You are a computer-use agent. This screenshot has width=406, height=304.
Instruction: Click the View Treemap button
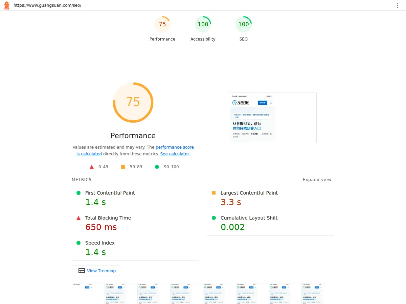pyautogui.click(x=96, y=271)
